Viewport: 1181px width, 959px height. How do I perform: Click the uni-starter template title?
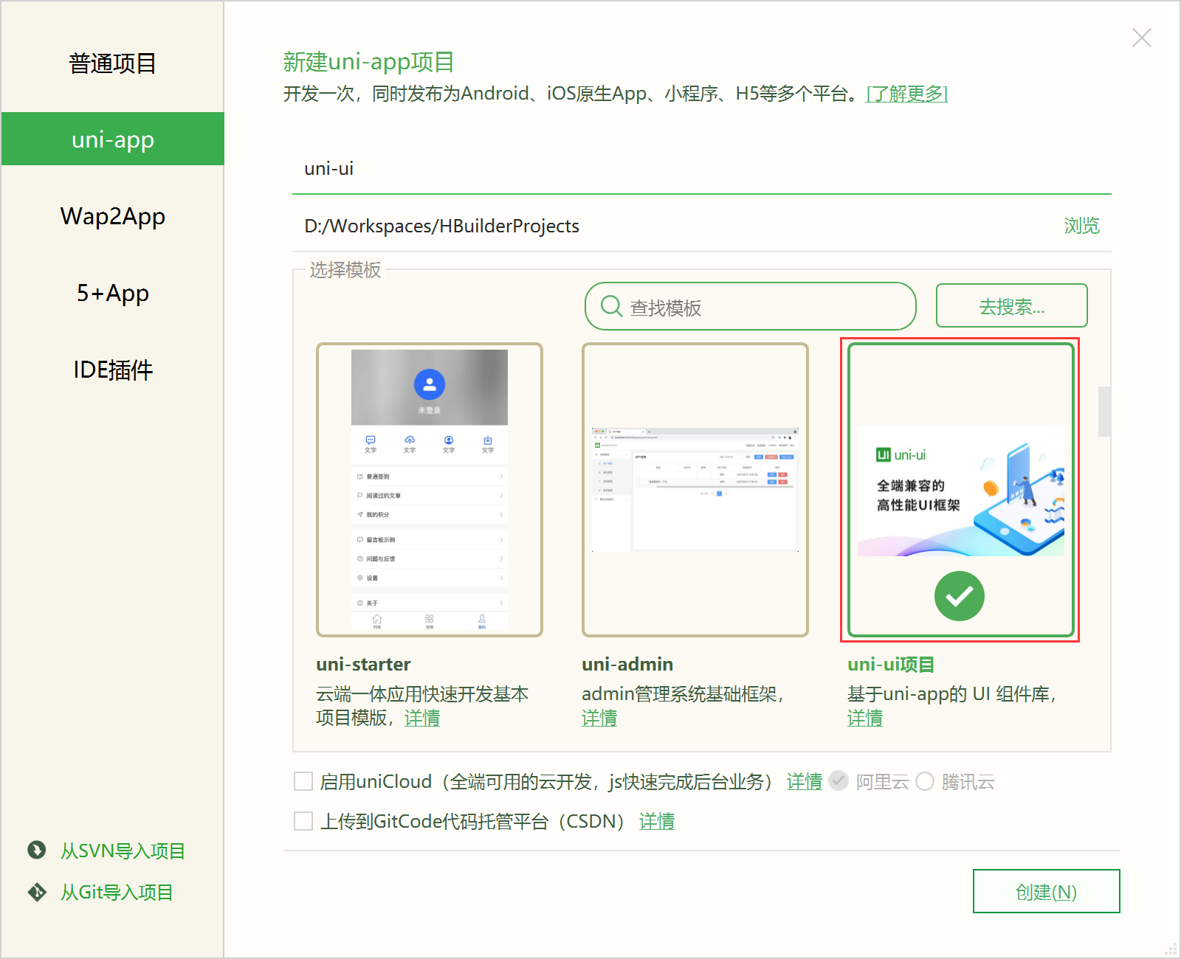[363, 664]
